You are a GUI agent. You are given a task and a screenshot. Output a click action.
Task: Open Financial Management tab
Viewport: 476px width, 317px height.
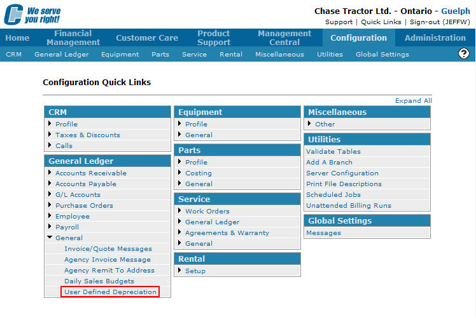pyautogui.click(x=73, y=37)
